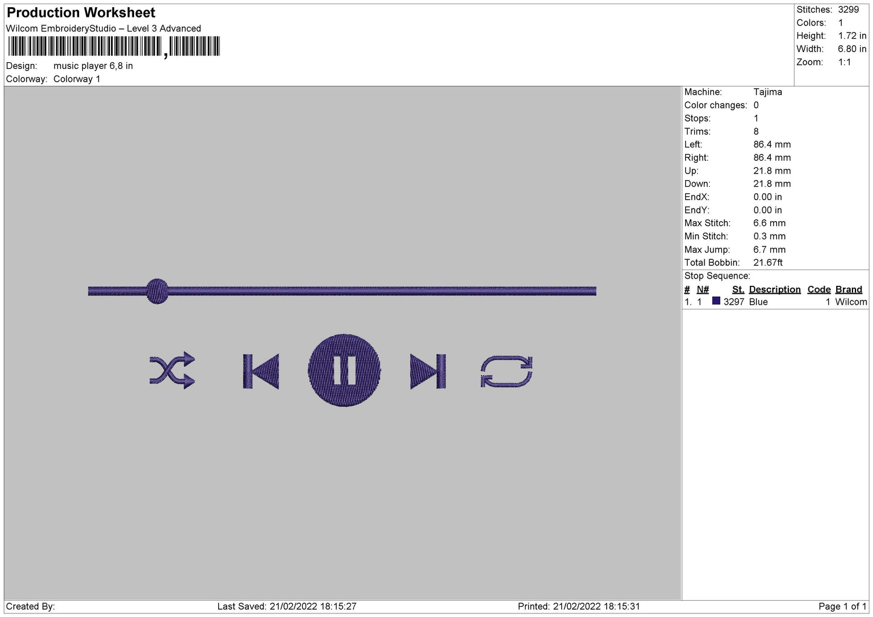The image size is (873, 617).
Task: Click the Code column header
Action: click(x=819, y=289)
